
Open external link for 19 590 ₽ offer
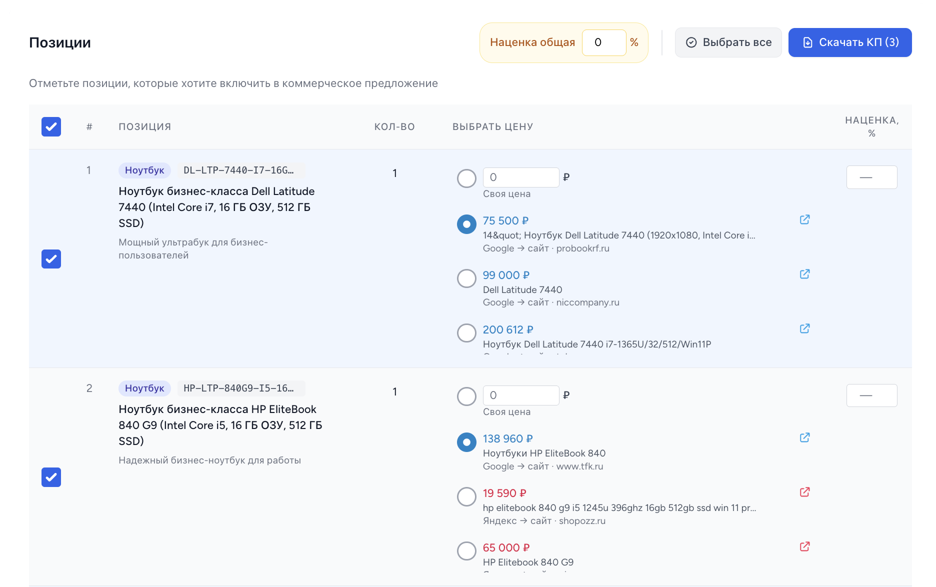[x=804, y=492]
